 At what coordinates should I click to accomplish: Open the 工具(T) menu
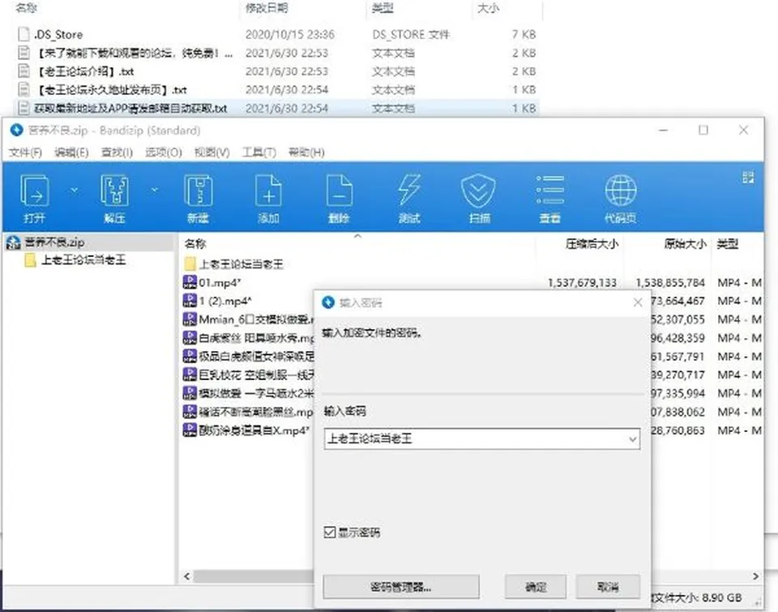[x=259, y=152]
